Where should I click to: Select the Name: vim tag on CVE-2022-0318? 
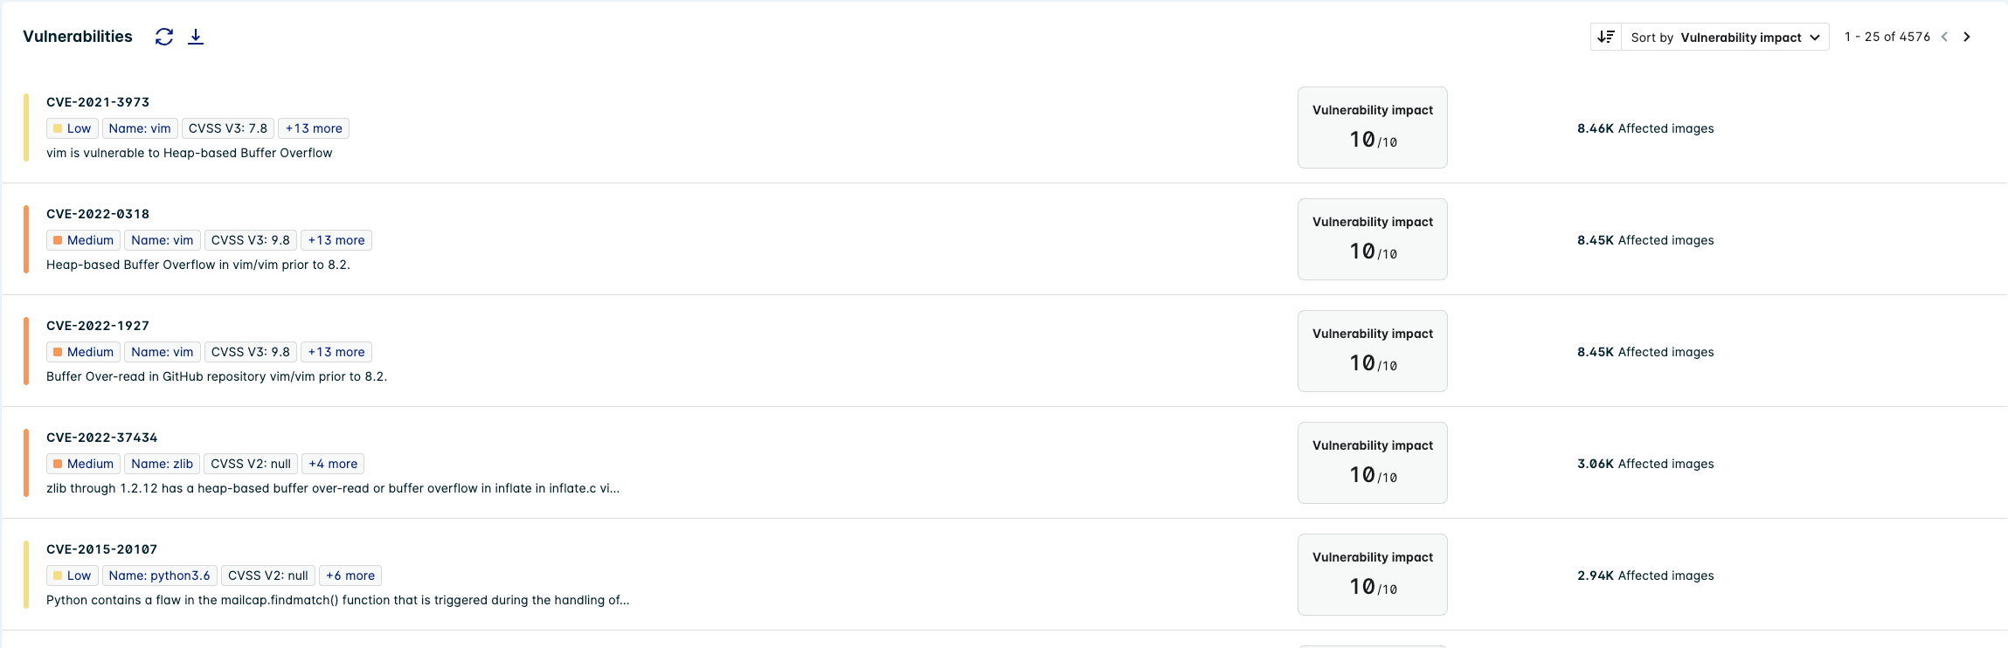click(x=162, y=239)
